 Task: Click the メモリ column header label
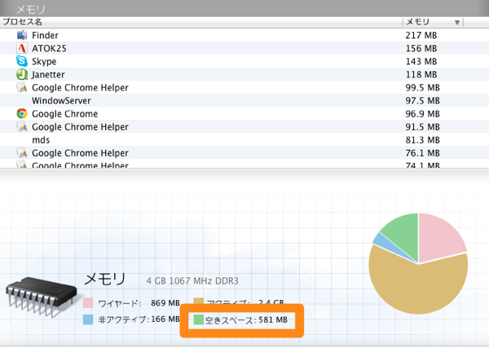[x=417, y=22]
